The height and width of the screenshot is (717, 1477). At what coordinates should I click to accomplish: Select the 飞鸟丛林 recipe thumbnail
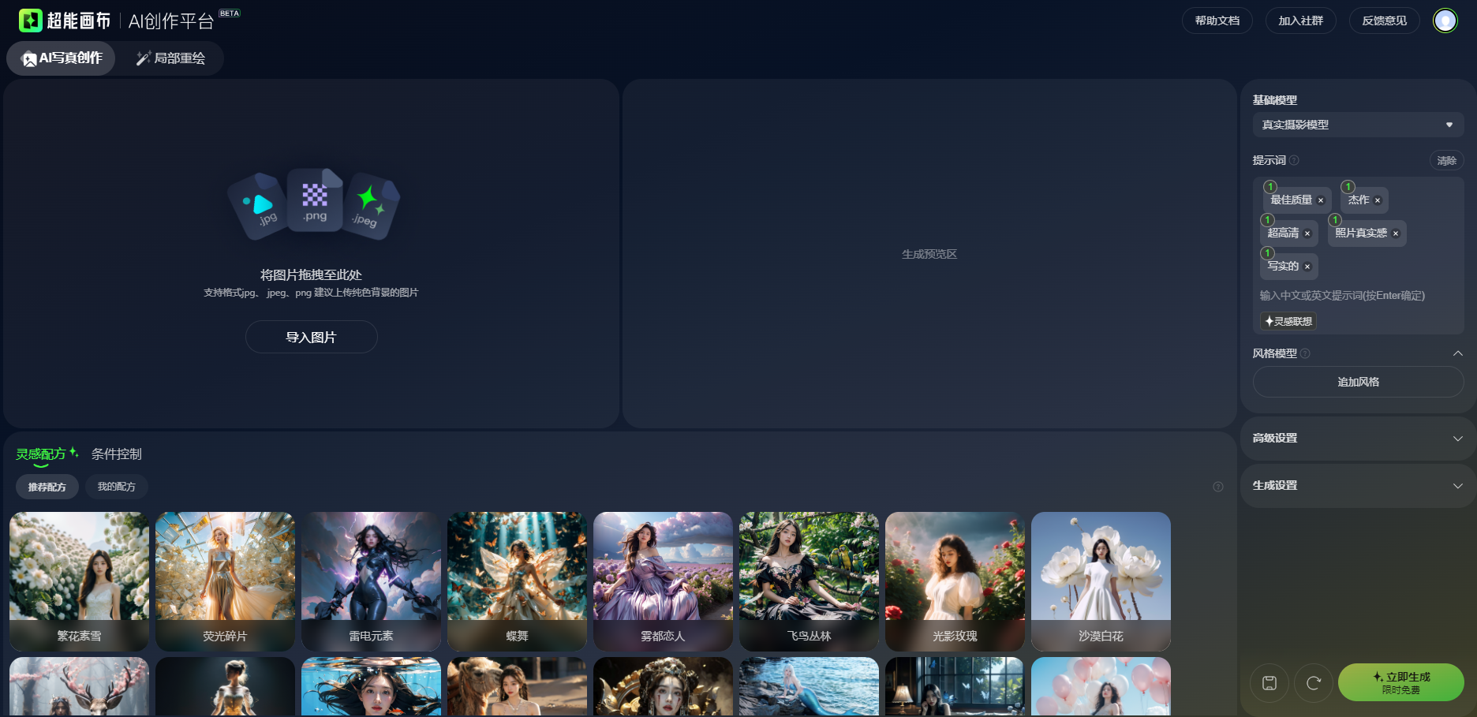(x=809, y=581)
